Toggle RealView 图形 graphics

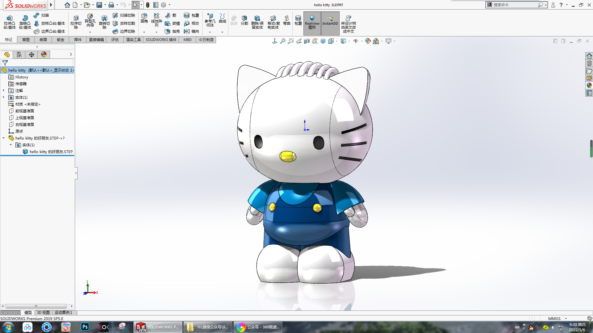(312, 23)
